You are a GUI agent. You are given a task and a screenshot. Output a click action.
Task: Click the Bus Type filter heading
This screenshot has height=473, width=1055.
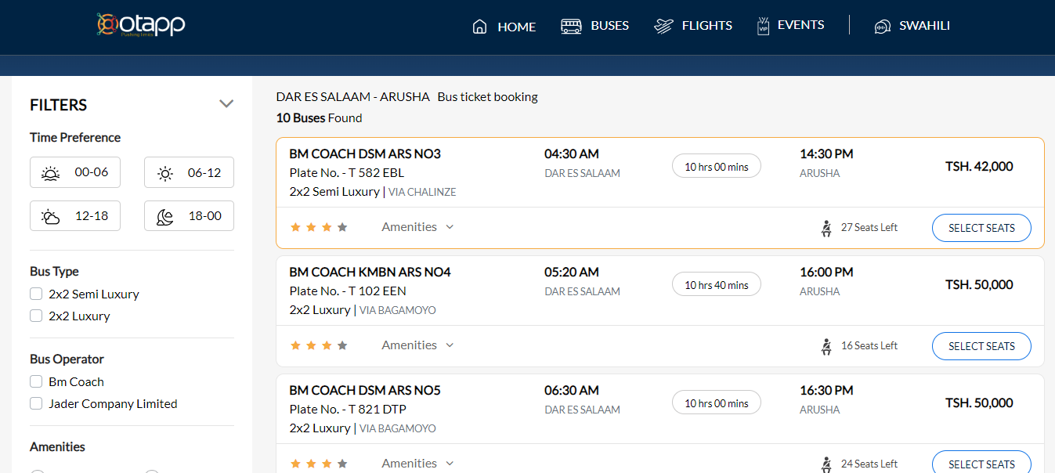(54, 272)
